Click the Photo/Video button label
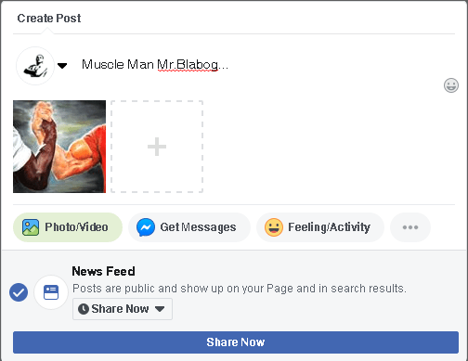Screen dimensions: 468x361 76,227
